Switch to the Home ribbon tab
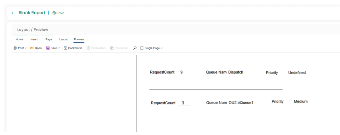Image resolution: width=340 pixels, height=135 pixels. click(19, 39)
